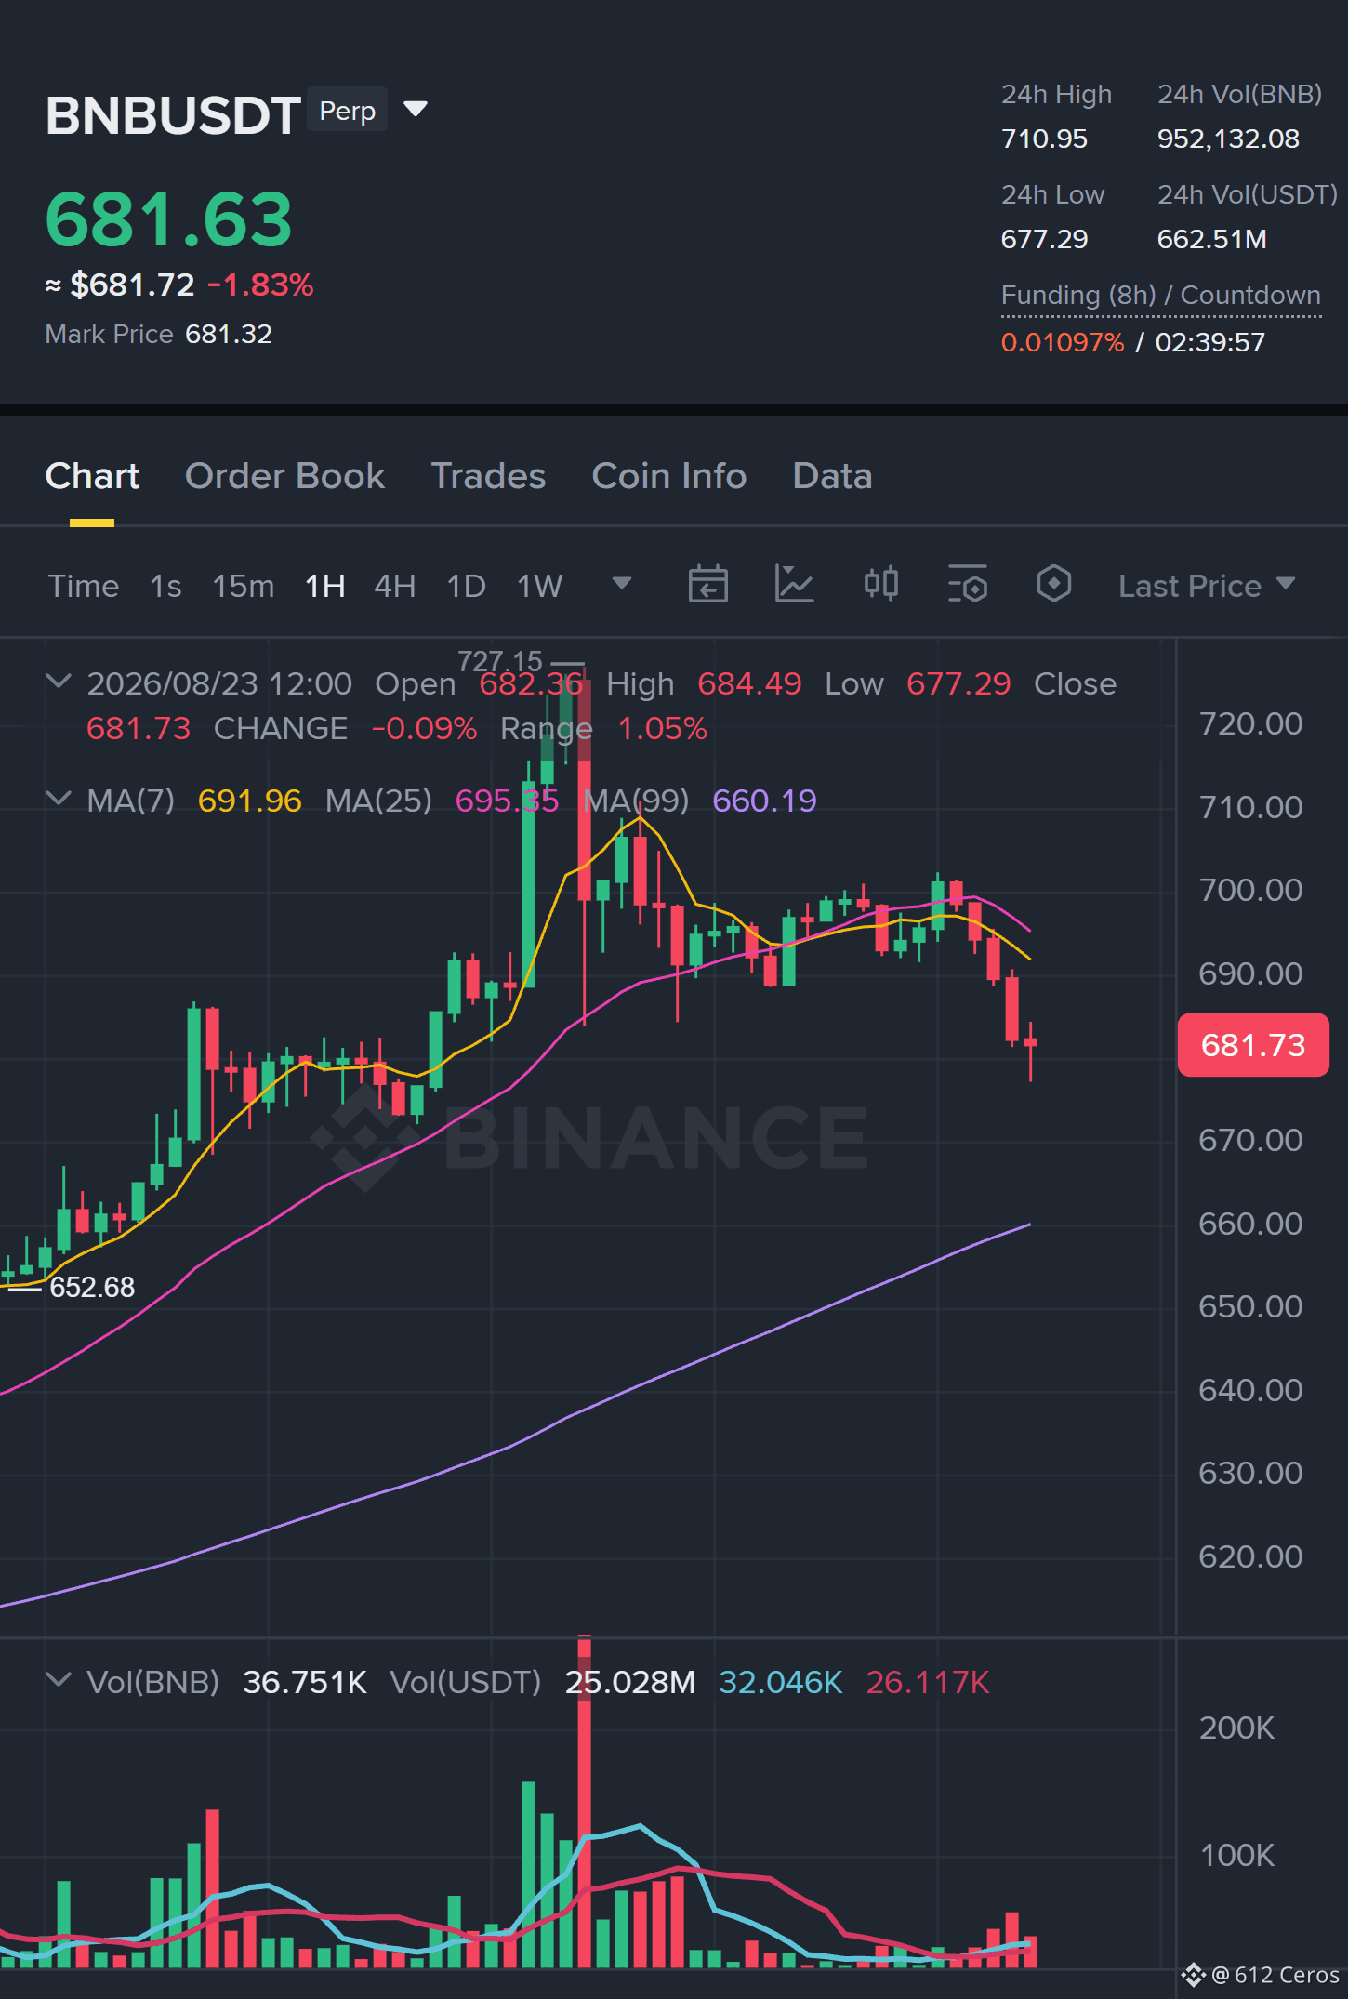Tap the red 681.73 price axis label
Screen dimensions: 1348x1999
pyautogui.click(x=1253, y=1045)
